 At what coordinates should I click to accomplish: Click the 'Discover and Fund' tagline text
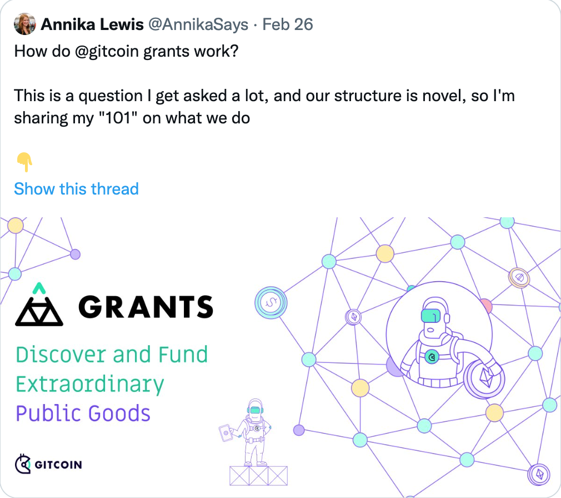(112, 355)
